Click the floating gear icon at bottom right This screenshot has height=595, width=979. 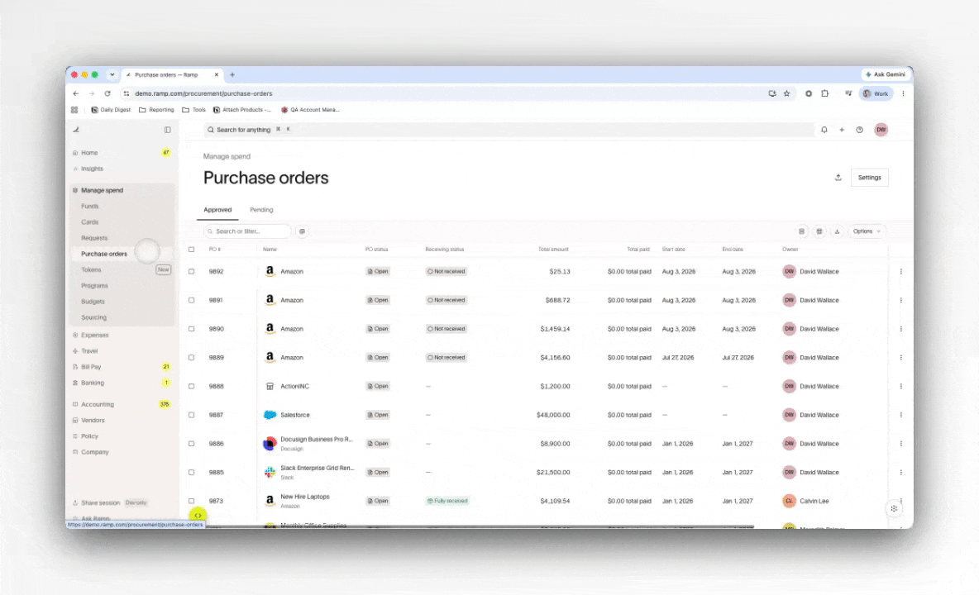(894, 508)
